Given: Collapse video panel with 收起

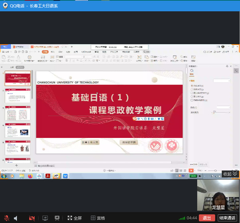Looking at the screenshot, I should 230,174.
